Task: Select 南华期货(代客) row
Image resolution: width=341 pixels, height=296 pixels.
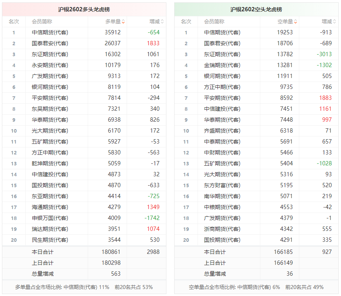Action: tap(256, 196)
